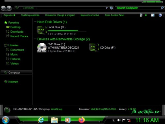Open Downloads under Favorites

(x=17, y=32)
